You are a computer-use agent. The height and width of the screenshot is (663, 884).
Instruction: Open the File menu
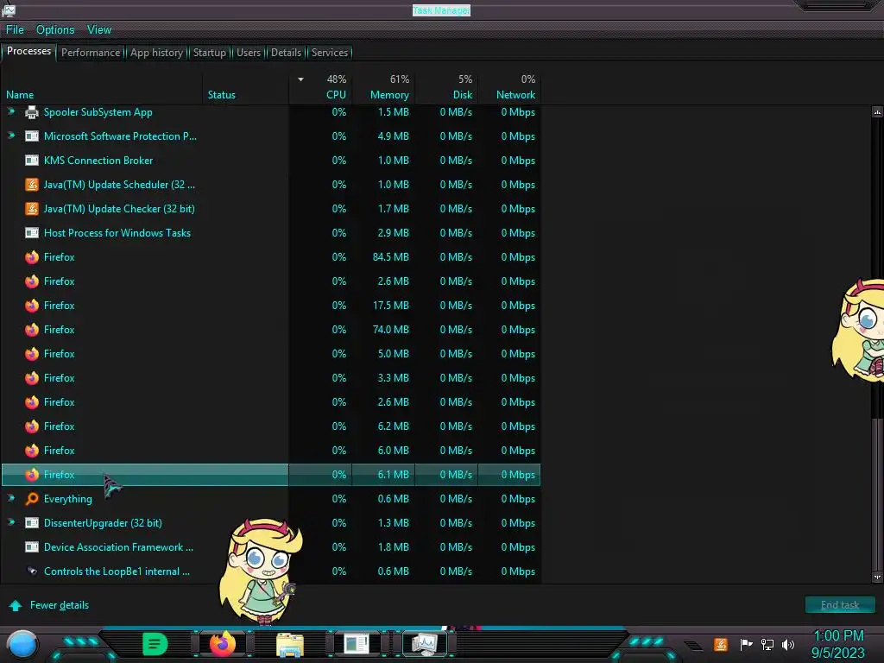[x=15, y=30]
